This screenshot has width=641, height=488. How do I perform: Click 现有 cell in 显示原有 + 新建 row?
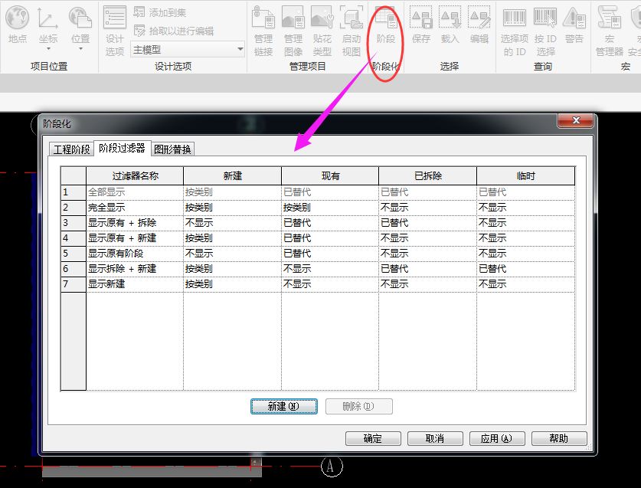point(330,238)
